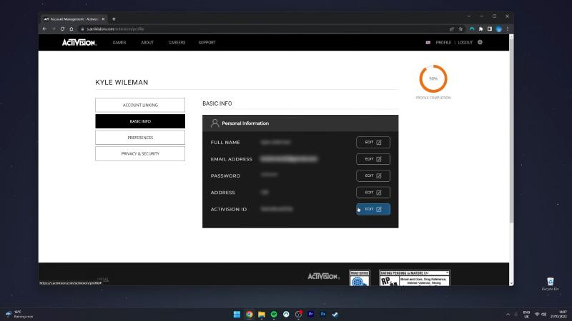Bookmark this page with the star icon
The height and width of the screenshot is (321, 572).
[x=460, y=29]
